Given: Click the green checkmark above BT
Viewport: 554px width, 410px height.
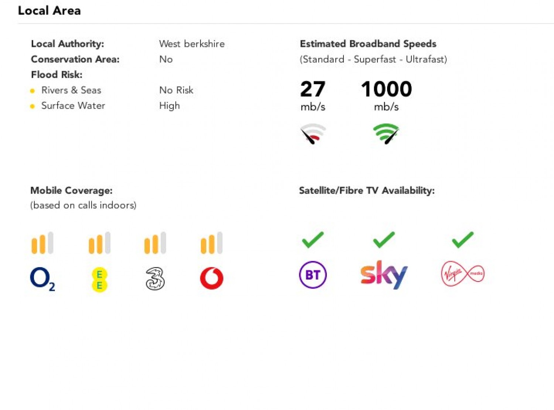Looking at the screenshot, I should click(313, 240).
